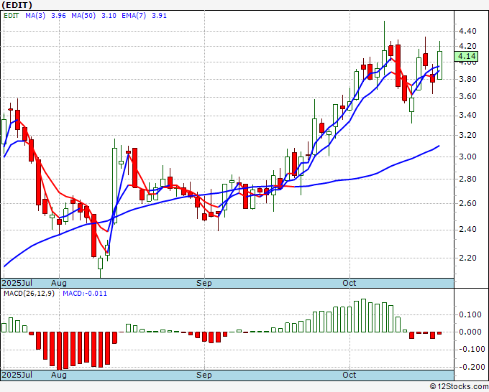Click the 3.40 price axis label

pos(467,116)
